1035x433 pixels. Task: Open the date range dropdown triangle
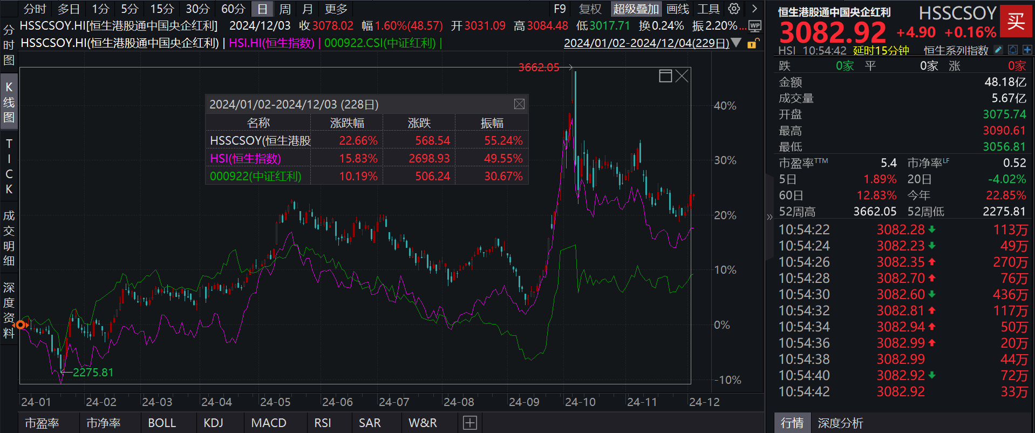tap(736, 43)
